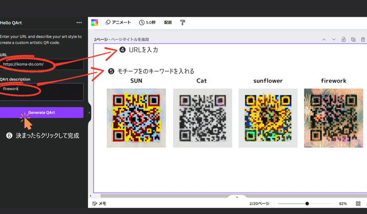Click the Cat heading text
Screen dimensions: 367x214
[x=201, y=81]
